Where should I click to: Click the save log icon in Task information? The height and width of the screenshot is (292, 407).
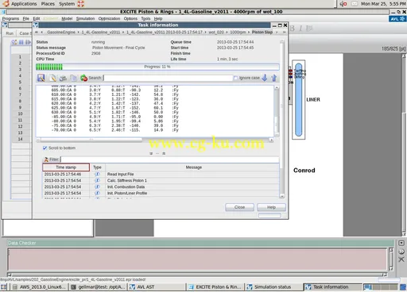pos(41,78)
